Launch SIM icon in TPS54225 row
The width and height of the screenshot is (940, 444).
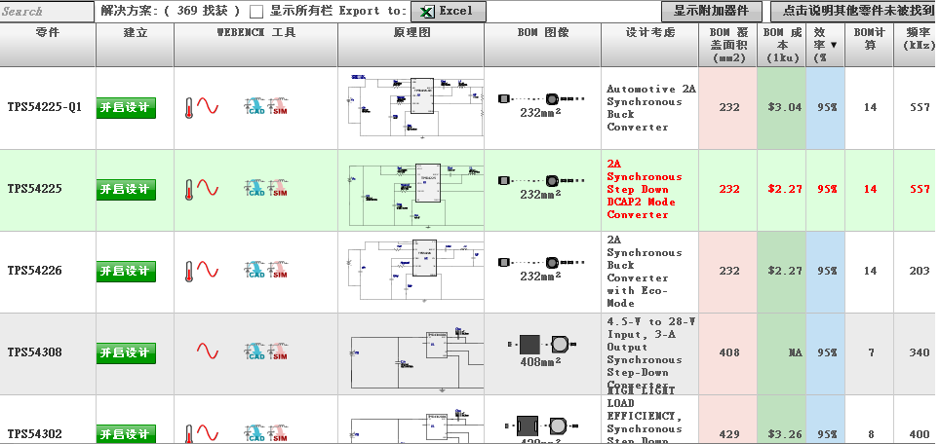[278, 189]
